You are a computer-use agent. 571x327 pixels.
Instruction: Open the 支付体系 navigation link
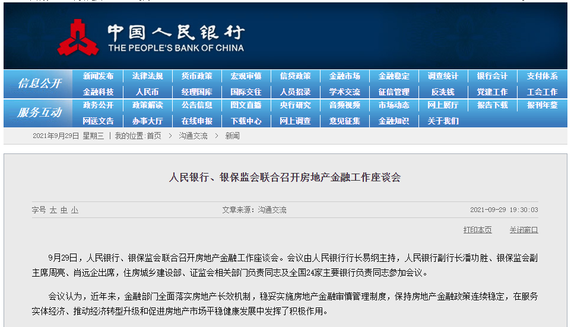pyautogui.click(x=542, y=76)
